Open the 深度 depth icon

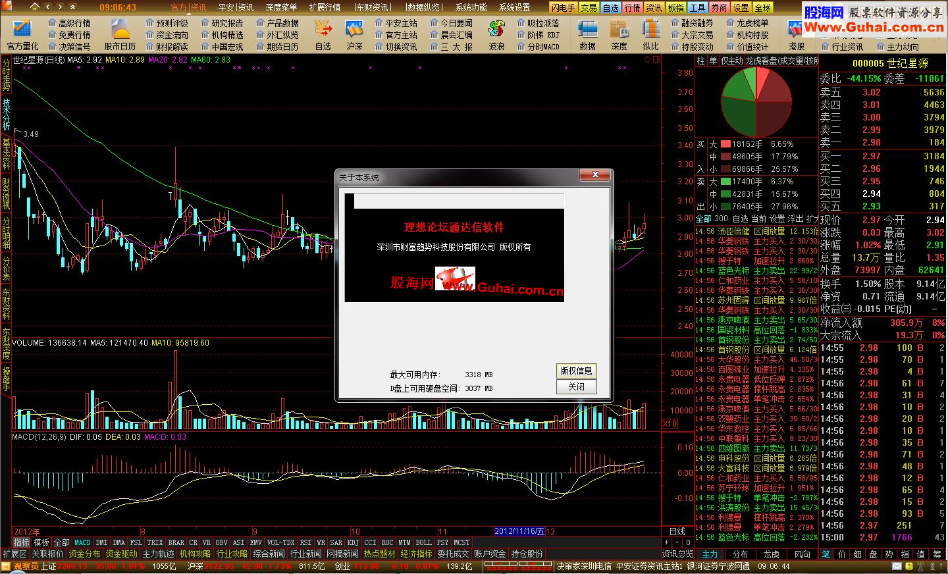pos(619,29)
